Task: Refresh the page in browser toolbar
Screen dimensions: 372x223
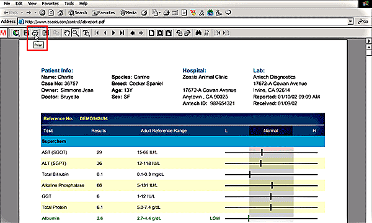Action: coord(51,12)
